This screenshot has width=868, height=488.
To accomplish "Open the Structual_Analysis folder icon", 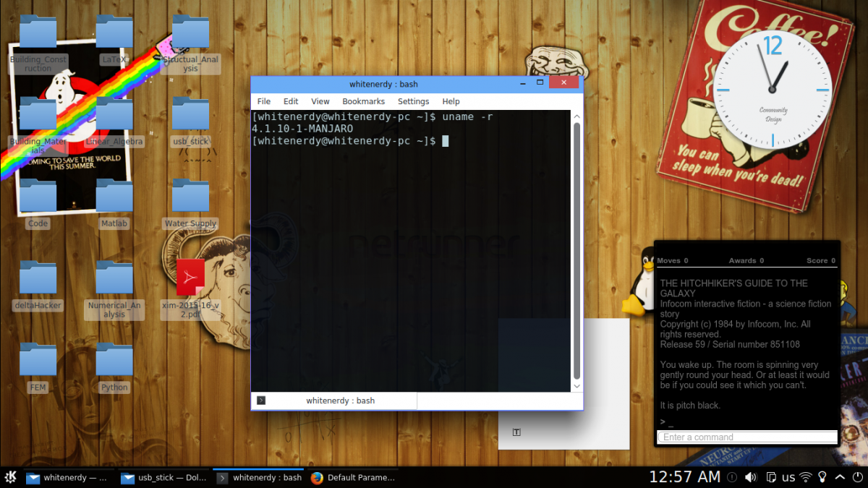I will coord(190,32).
